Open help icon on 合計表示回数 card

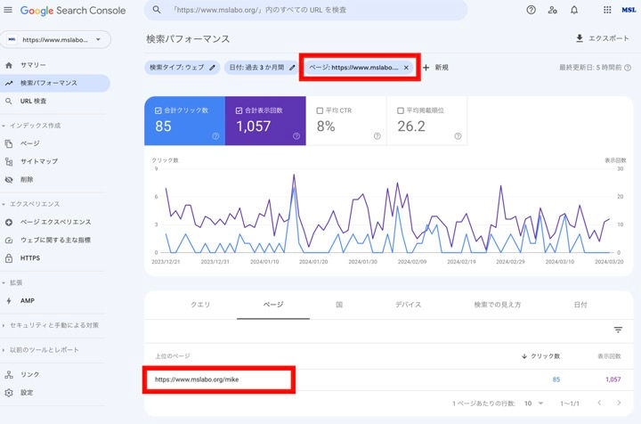point(296,136)
